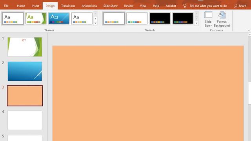Select the first black variant
The width and height of the screenshot is (251, 141).
coord(160,18)
